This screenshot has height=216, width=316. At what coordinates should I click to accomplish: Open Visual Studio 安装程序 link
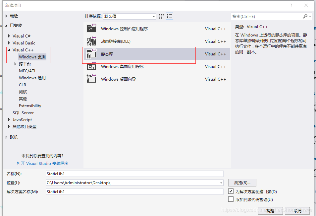[42, 163]
